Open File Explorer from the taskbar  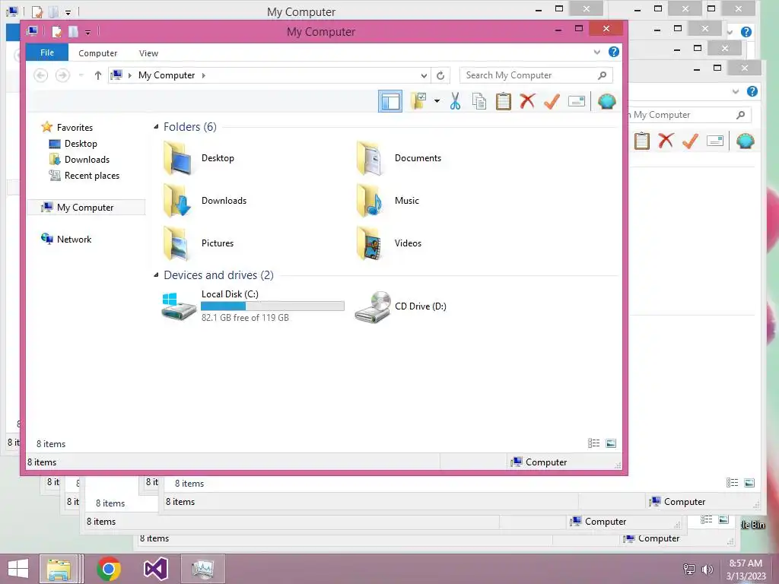click(59, 569)
